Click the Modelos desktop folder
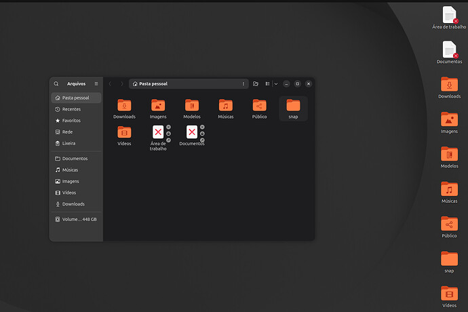The height and width of the screenshot is (312, 468). tap(449, 157)
